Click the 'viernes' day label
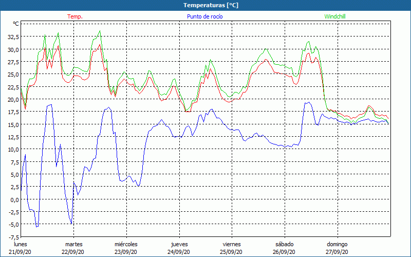Viewport: 411px width, 257px height. coord(232,244)
